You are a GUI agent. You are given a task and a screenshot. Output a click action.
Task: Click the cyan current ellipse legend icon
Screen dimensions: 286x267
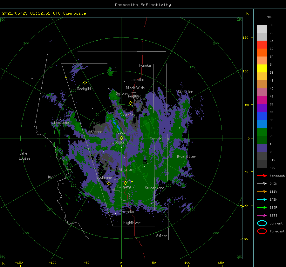click(262, 223)
